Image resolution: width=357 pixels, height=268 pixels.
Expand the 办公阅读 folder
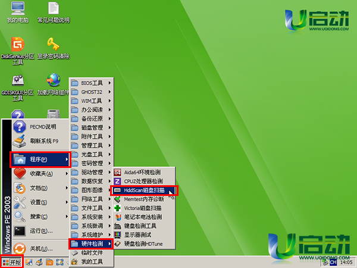tap(91, 110)
